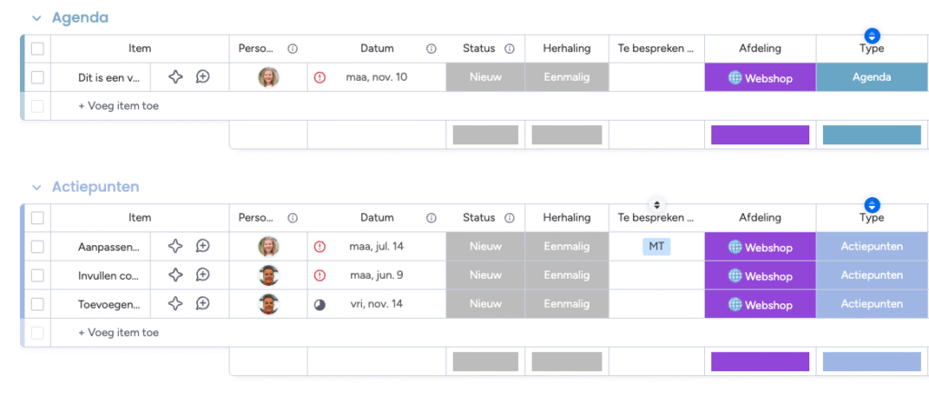Click the AI sparkle icon on the Aanpassen row

coord(177,246)
